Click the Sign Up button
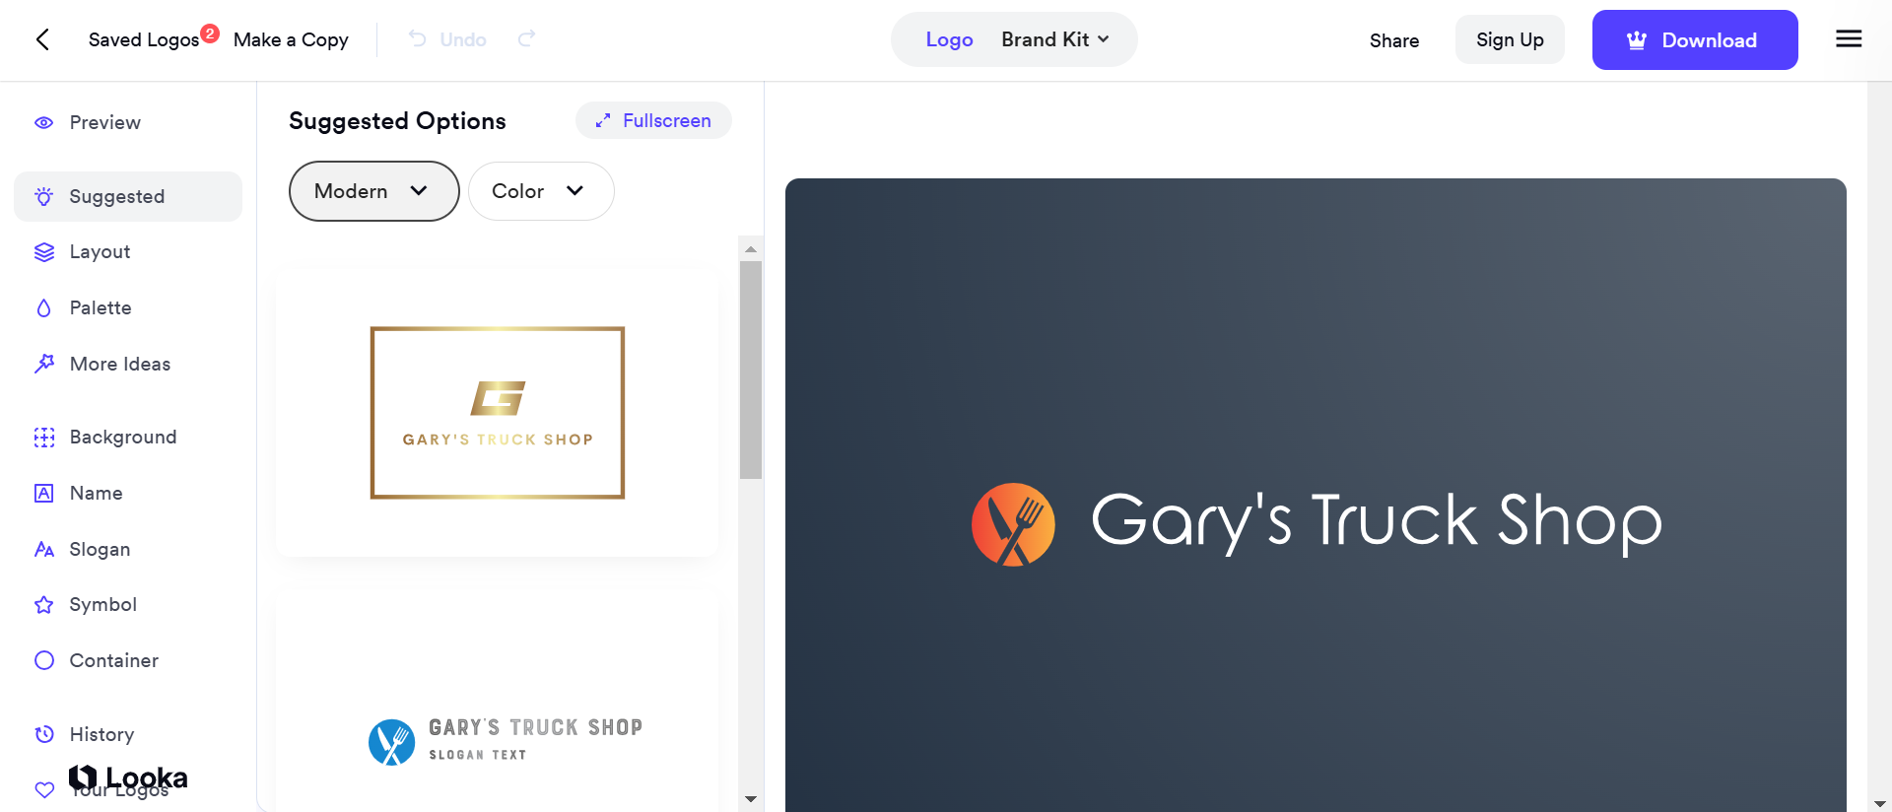 click(x=1510, y=39)
